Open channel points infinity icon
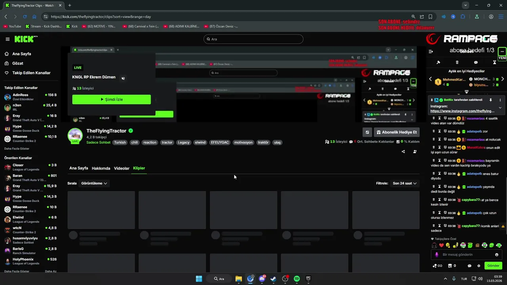507x285 pixels. (437, 266)
